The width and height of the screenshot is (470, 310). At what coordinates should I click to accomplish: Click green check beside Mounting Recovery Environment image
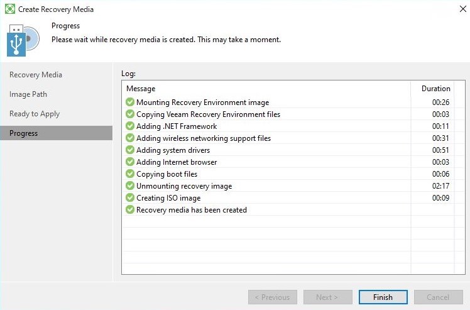[x=130, y=102]
